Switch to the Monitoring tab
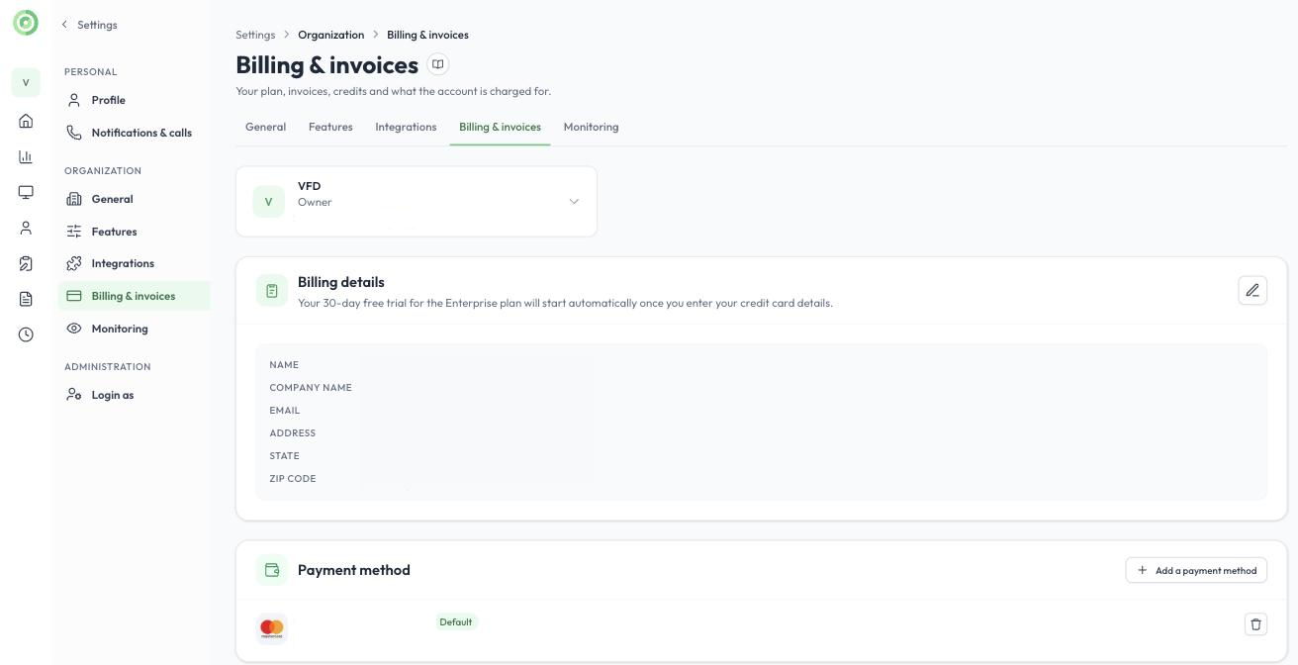1298x665 pixels. click(x=591, y=127)
